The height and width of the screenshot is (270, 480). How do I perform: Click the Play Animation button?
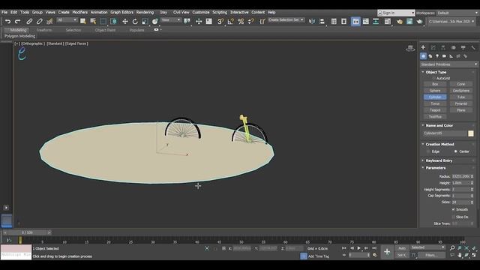358,248
